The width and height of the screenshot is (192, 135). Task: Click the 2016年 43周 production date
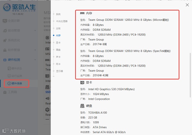pos(100,75)
